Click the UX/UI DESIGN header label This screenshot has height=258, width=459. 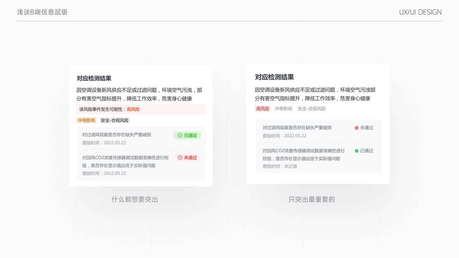pos(420,12)
